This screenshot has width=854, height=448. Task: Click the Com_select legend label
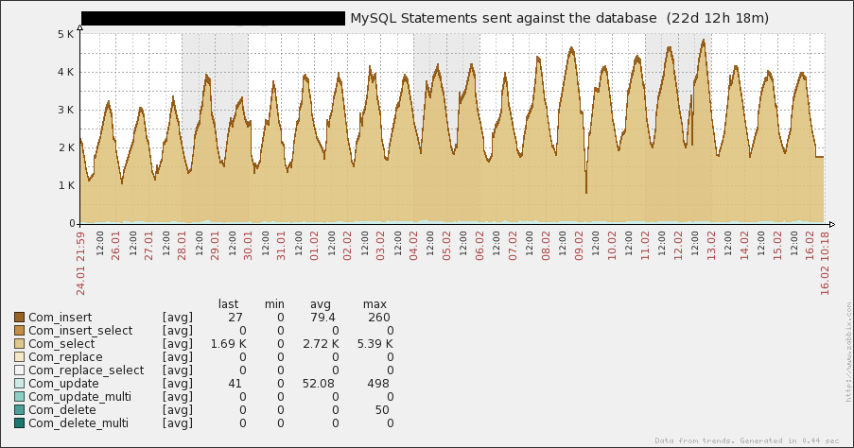click(x=61, y=343)
